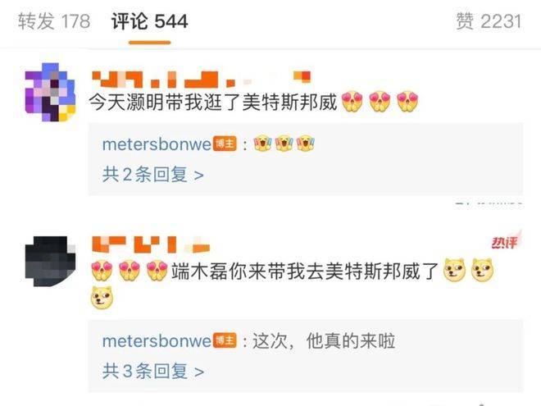
Task: Open second commenter's dark avatar
Action: [50, 262]
